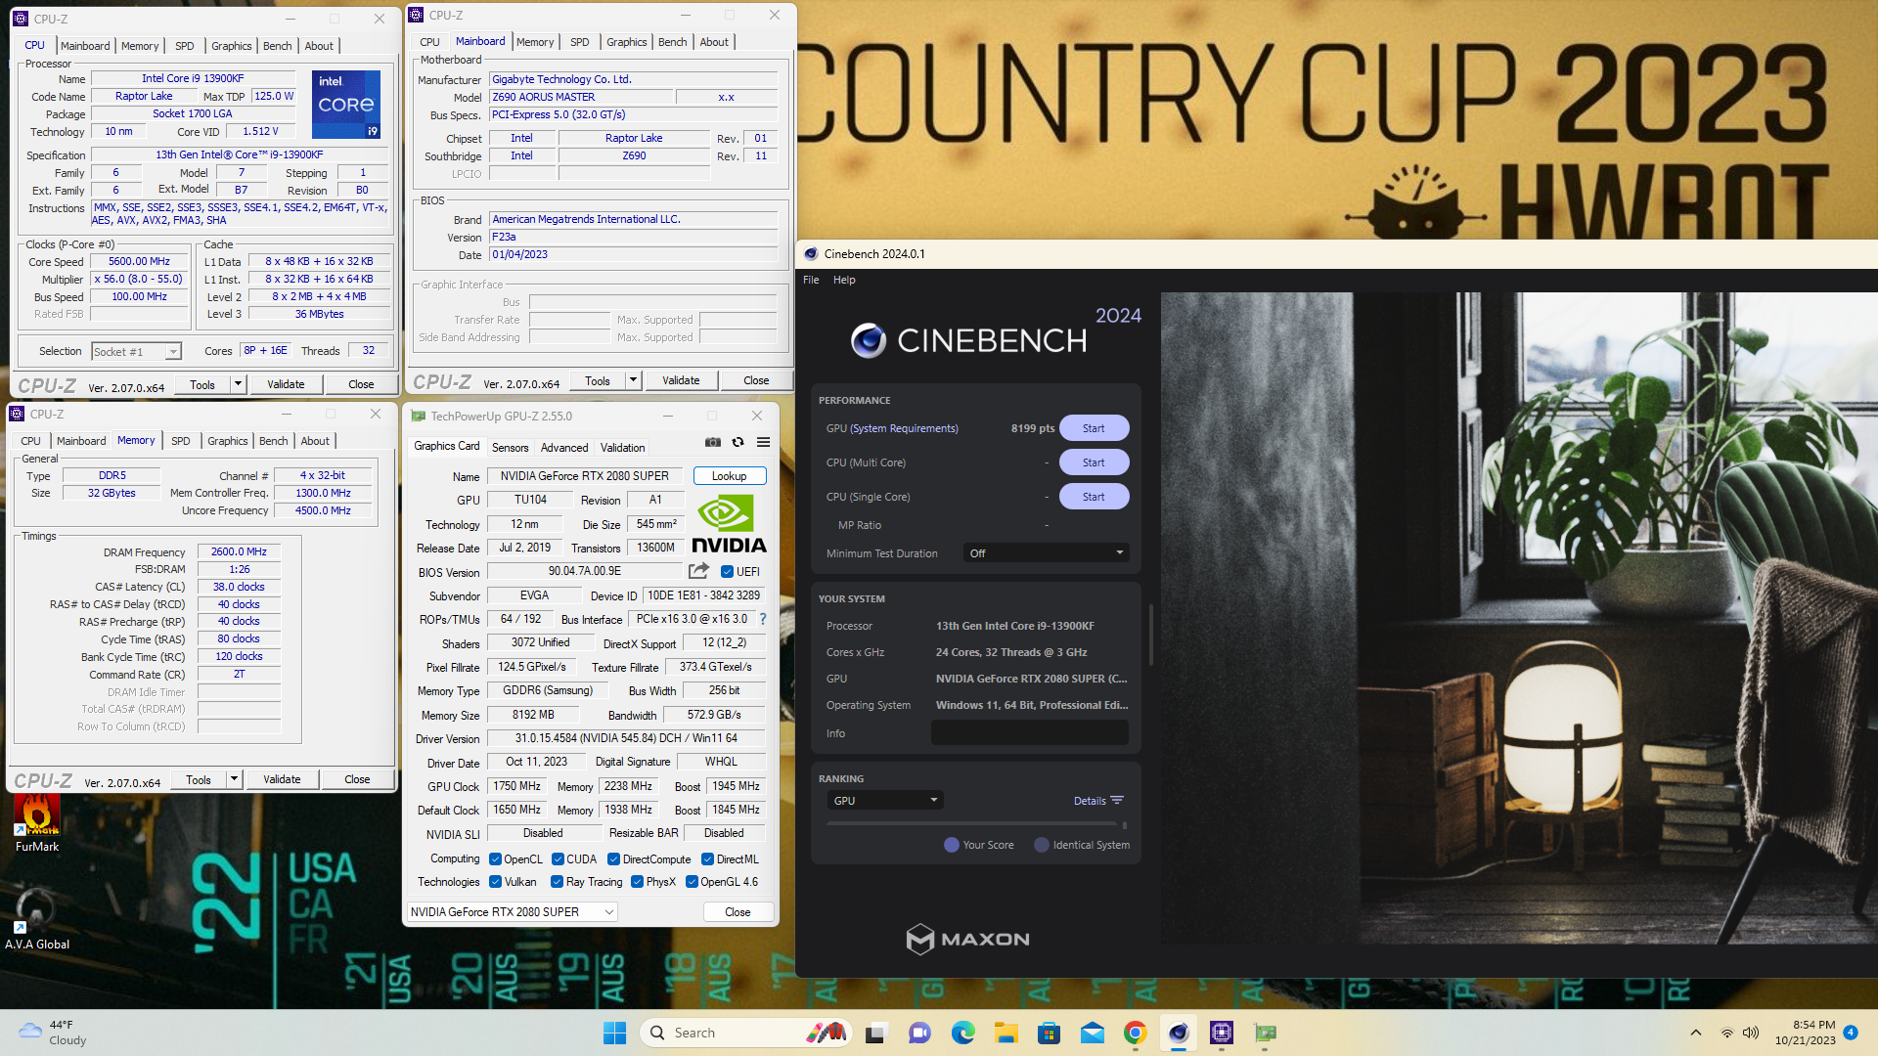Switch to the Validation tab in GPU-Z

[622, 448]
